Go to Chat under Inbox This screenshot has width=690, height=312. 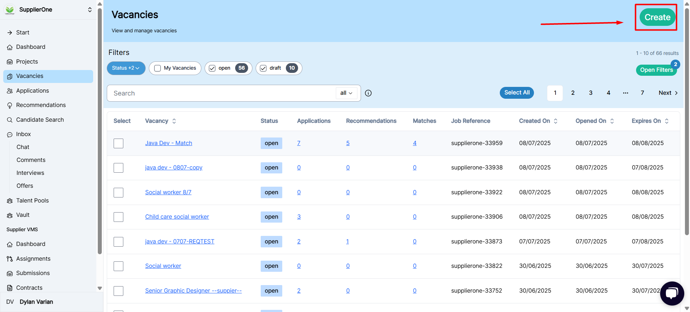(23, 147)
